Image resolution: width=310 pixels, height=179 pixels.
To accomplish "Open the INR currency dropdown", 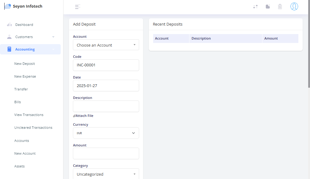I will point(106,133).
